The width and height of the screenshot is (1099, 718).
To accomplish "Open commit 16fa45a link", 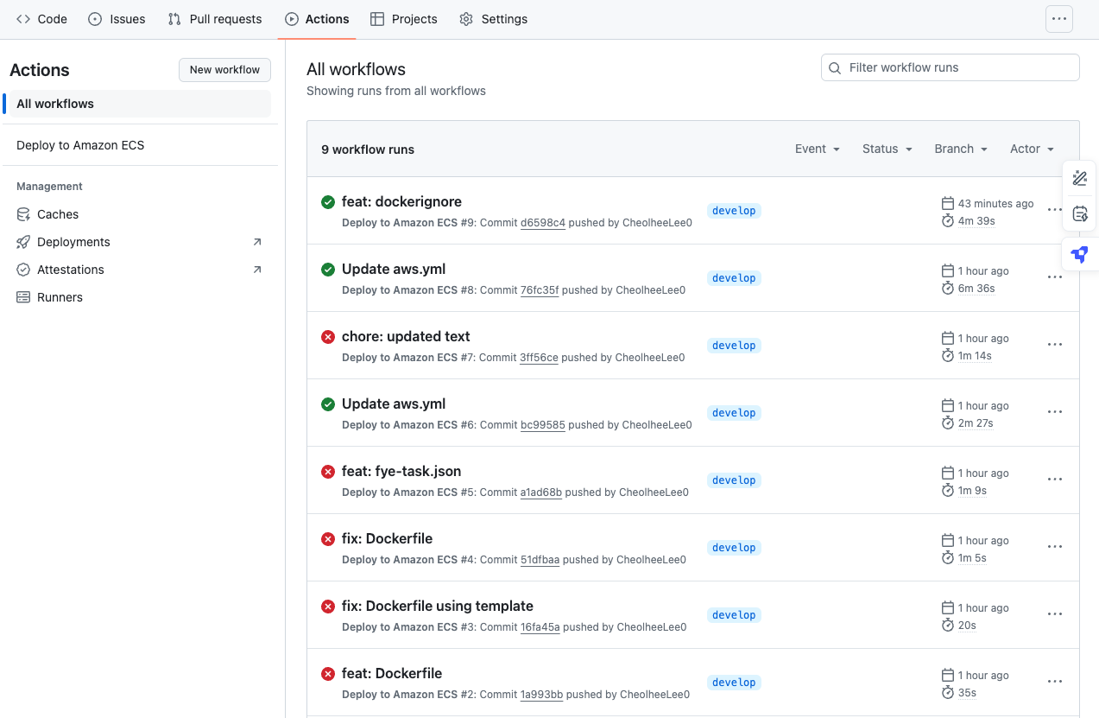I will click(x=540, y=627).
